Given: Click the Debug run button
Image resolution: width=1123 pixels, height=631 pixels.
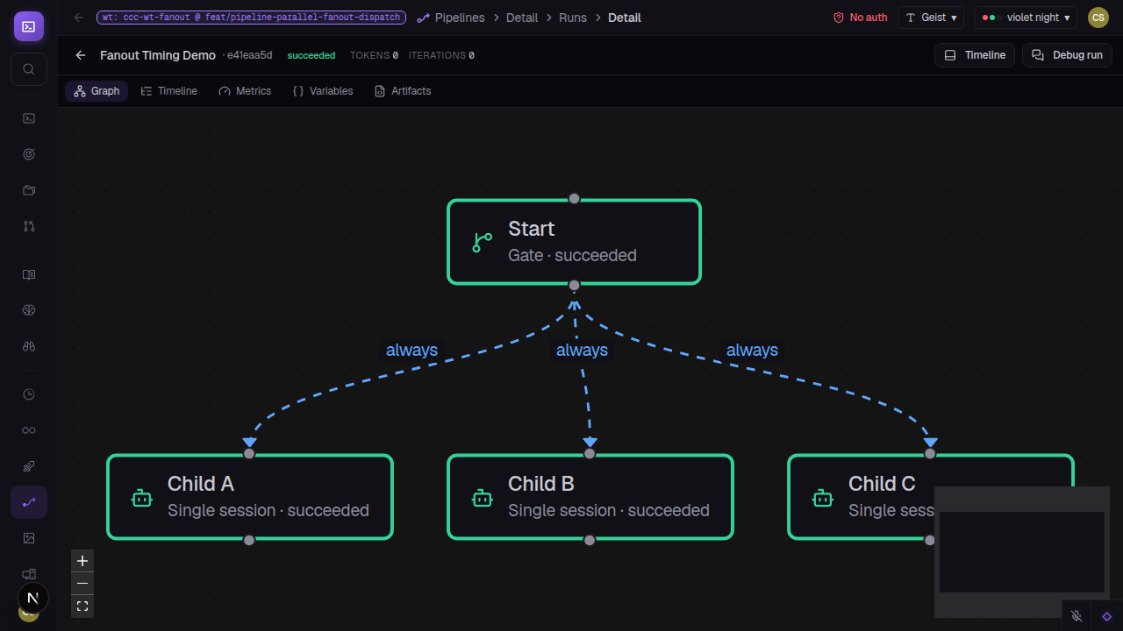Looking at the screenshot, I should [x=1067, y=55].
